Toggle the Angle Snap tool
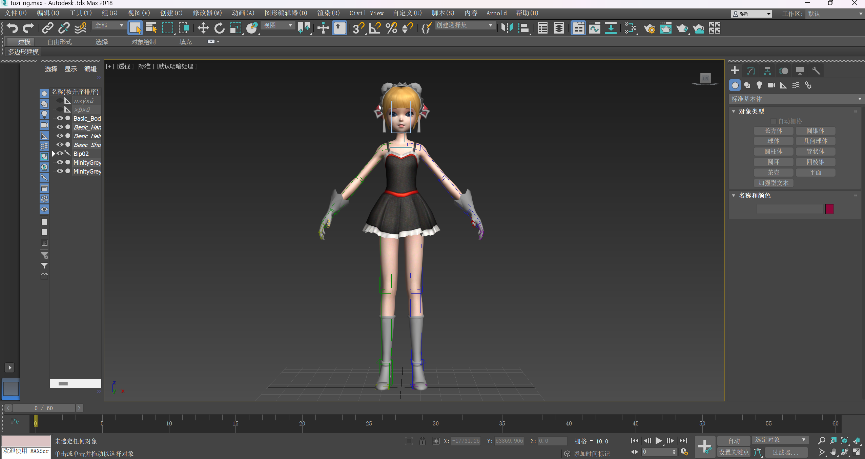Image resolution: width=865 pixels, height=459 pixels. pos(375,28)
